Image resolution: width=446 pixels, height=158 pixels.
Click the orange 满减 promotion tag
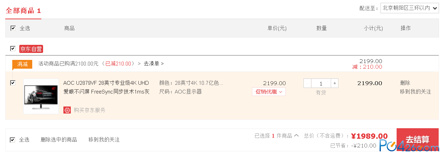tap(22, 64)
